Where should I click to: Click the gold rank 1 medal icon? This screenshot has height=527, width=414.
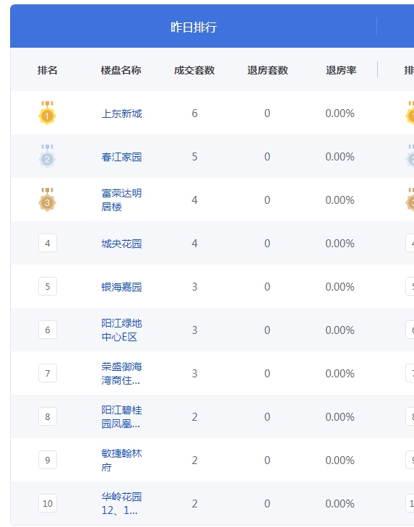(47, 113)
